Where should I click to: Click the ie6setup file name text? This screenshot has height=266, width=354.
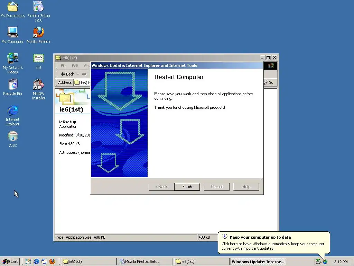68,122
